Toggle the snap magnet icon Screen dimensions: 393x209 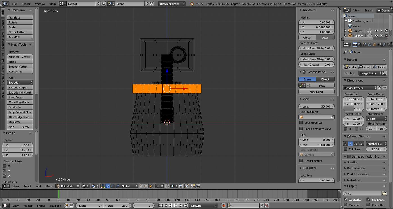click(167, 186)
